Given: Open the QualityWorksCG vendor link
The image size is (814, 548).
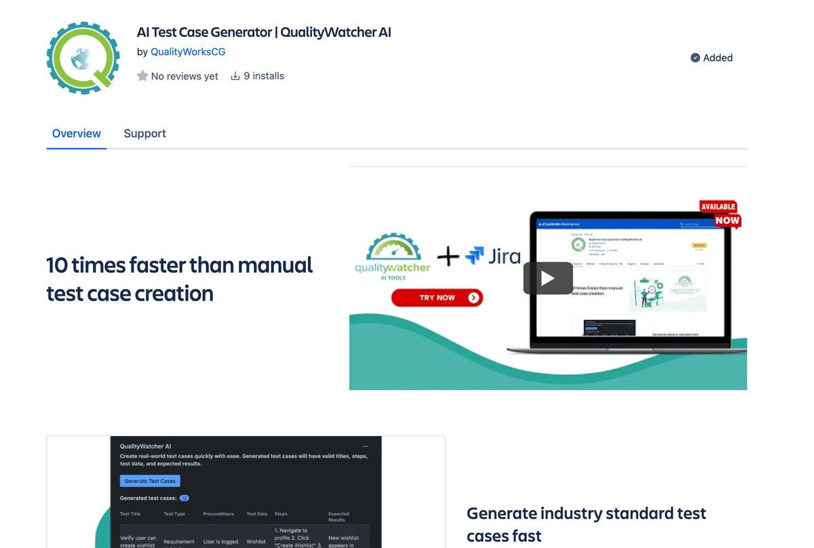Looking at the screenshot, I should (188, 51).
